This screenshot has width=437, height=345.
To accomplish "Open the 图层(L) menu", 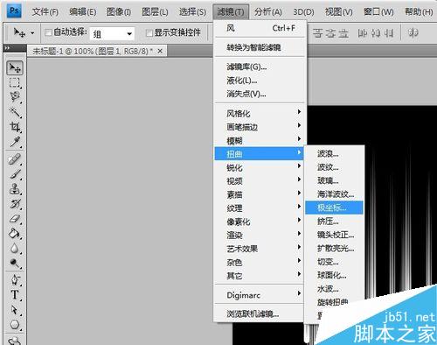I will click(x=155, y=11).
